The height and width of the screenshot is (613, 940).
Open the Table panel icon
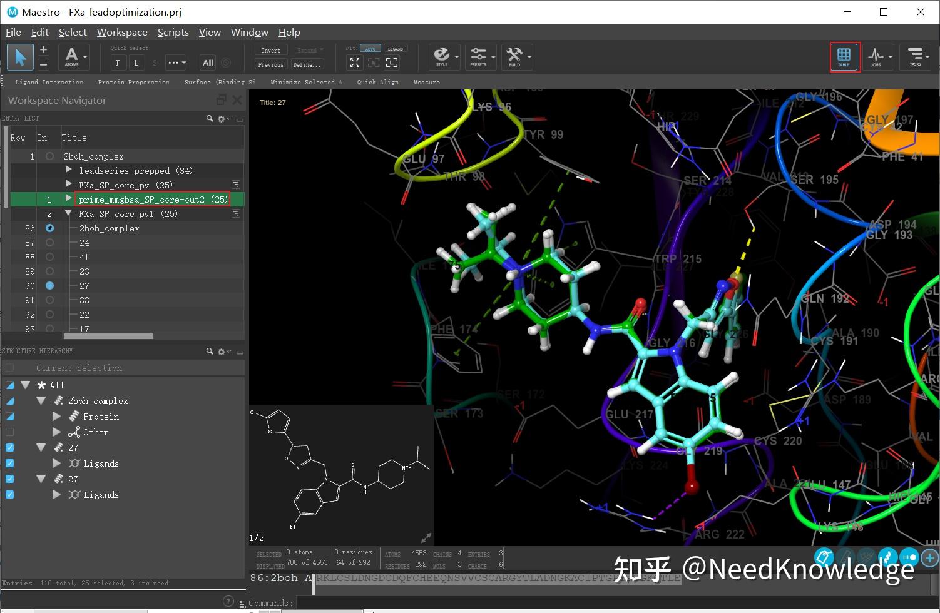844,57
